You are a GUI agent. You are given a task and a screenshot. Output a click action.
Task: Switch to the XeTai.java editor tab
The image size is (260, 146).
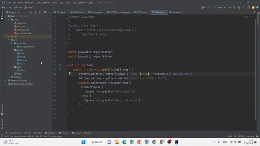click(x=78, y=12)
